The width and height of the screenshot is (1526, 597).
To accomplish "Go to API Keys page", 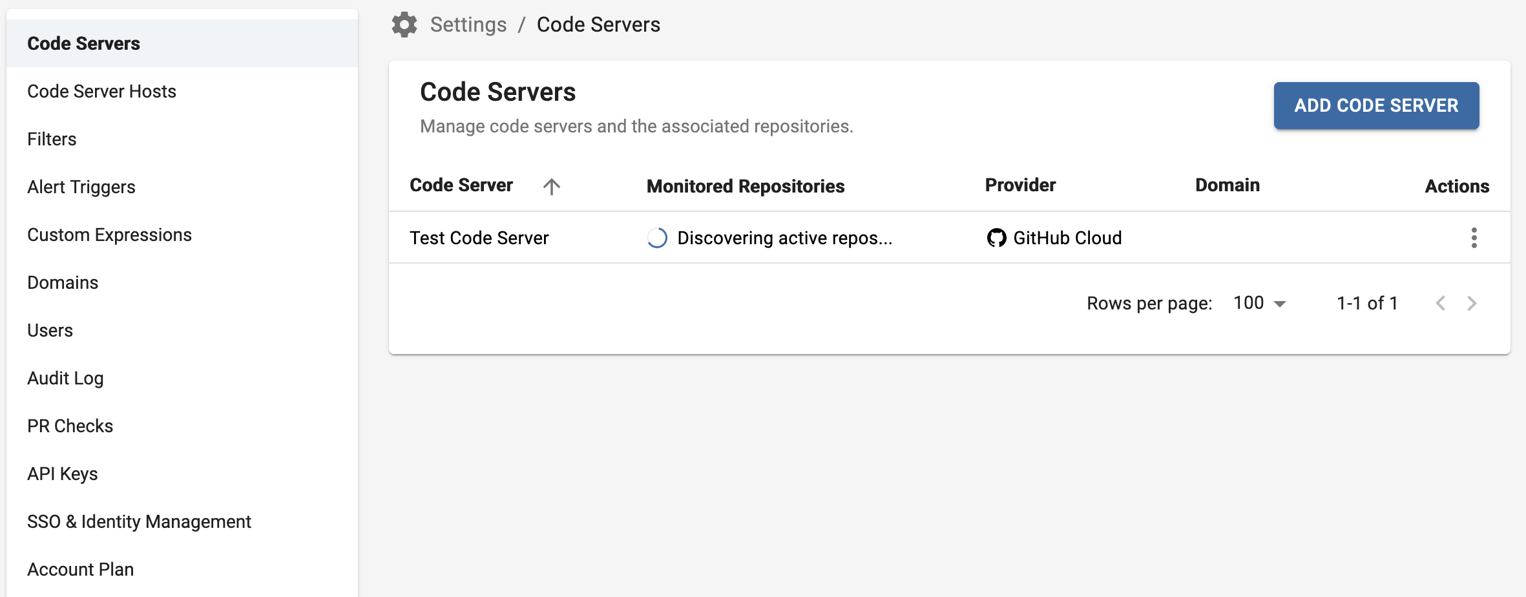I will pyautogui.click(x=182, y=474).
